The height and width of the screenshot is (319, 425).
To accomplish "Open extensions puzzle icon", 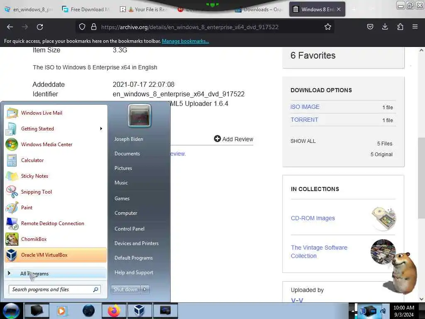I will pyautogui.click(x=400, y=27).
